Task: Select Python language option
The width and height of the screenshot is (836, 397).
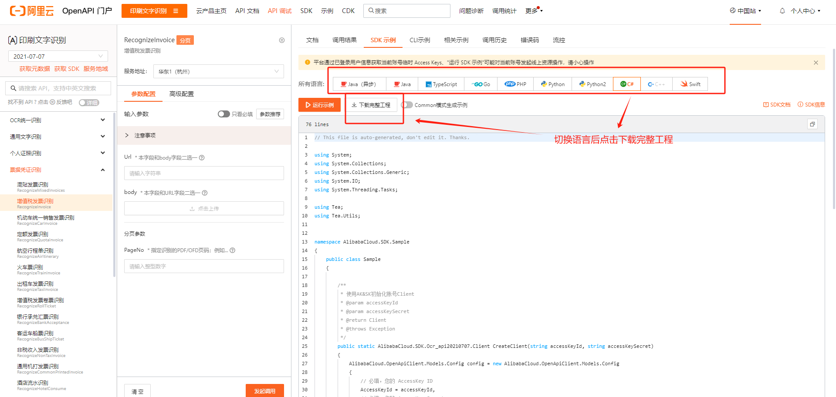Action: (x=553, y=84)
